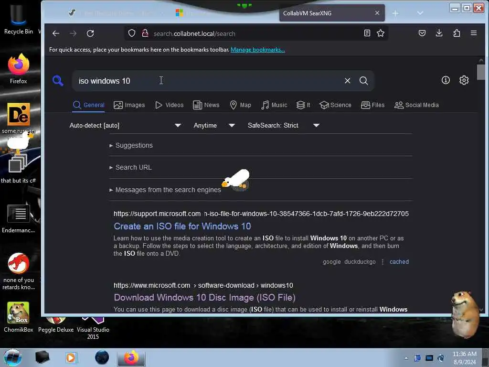The image size is (489, 367).
Task: Go back to the previous page
Action: [x=56, y=33]
